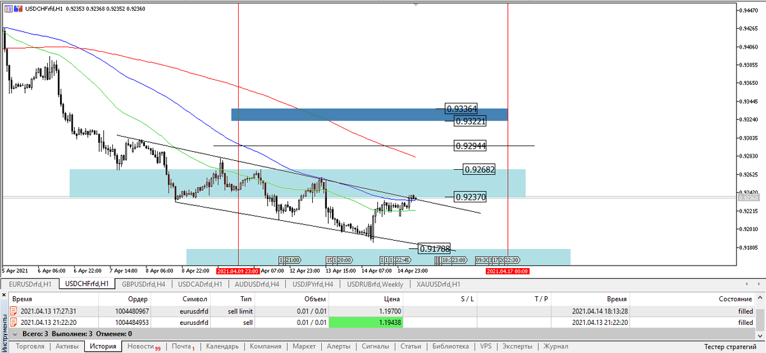The height and width of the screenshot is (353, 766).
Task: Click the order icon in the sell limit row
Action: [x=13, y=311]
